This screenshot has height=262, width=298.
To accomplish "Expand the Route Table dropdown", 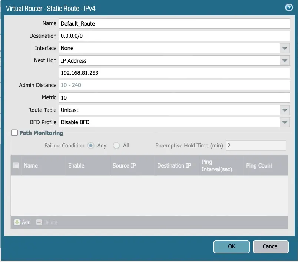I will (x=285, y=110).
